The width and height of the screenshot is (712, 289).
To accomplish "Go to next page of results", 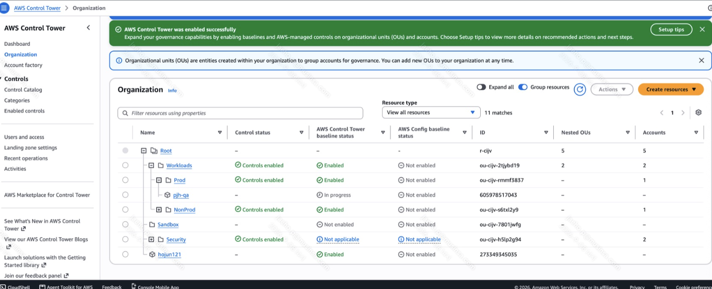I will pyautogui.click(x=683, y=113).
